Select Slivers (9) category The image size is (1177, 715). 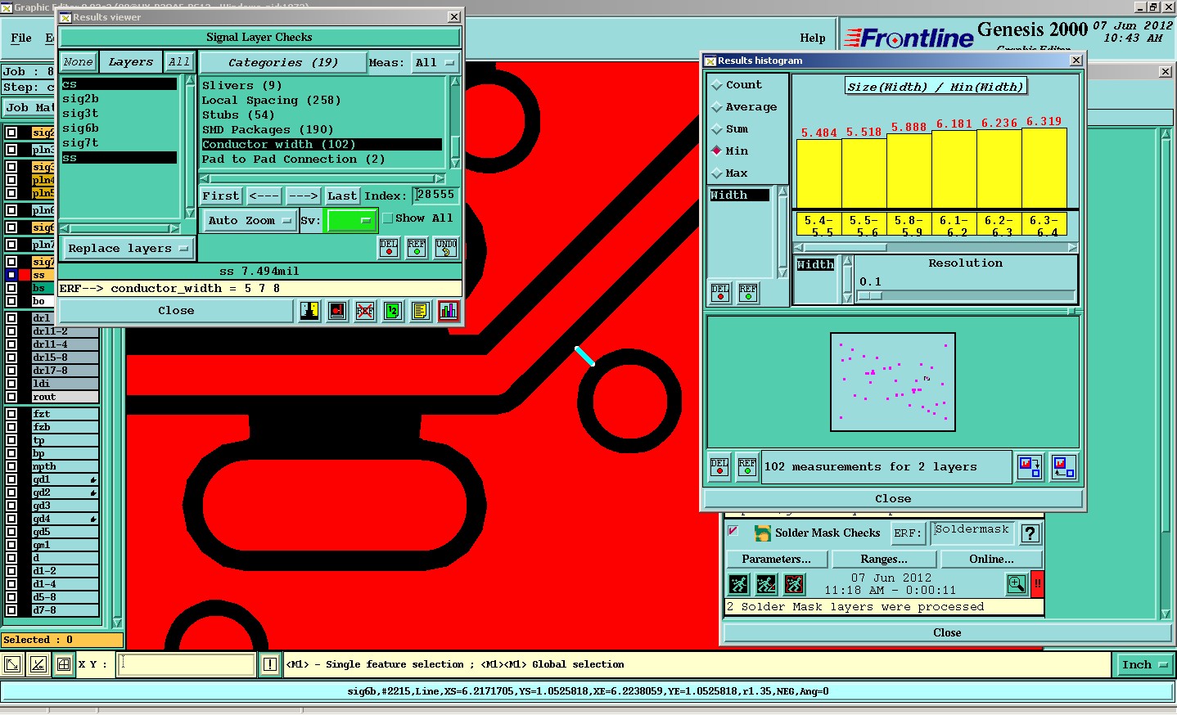click(242, 86)
